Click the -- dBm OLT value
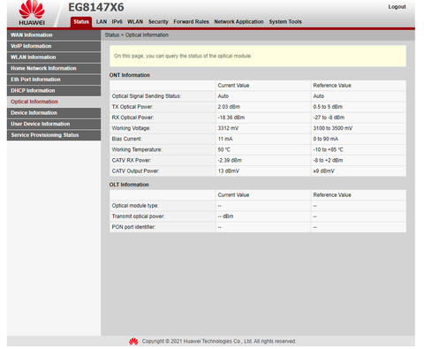Image resolution: width=424 pixels, height=349 pixels. [225, 216]
